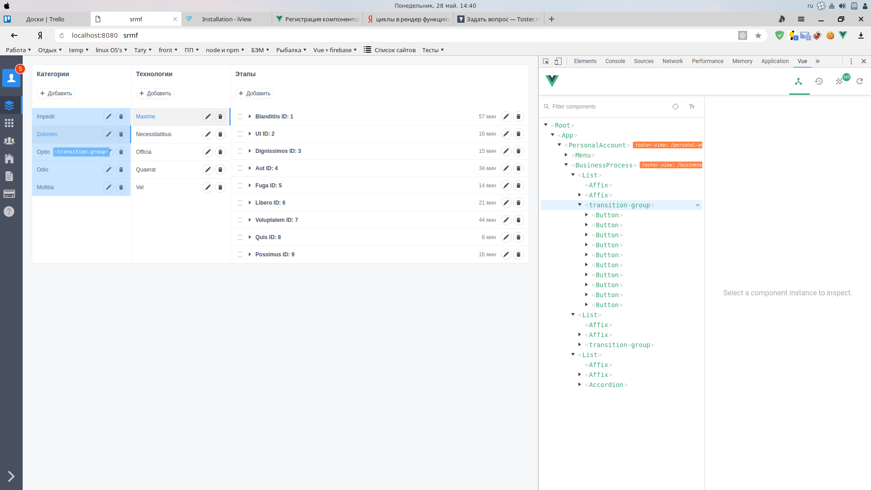
Task: Open the Доски | Trello browser tab
Action: click(45, 19)
